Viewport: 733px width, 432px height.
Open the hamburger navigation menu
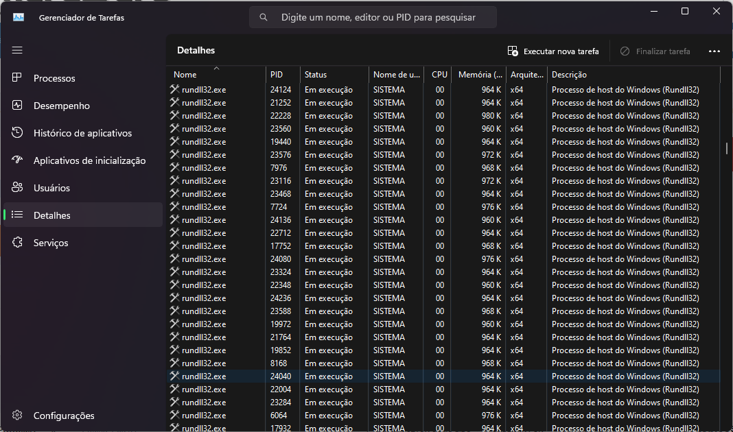pyautogui.click(x=17, y=50)
